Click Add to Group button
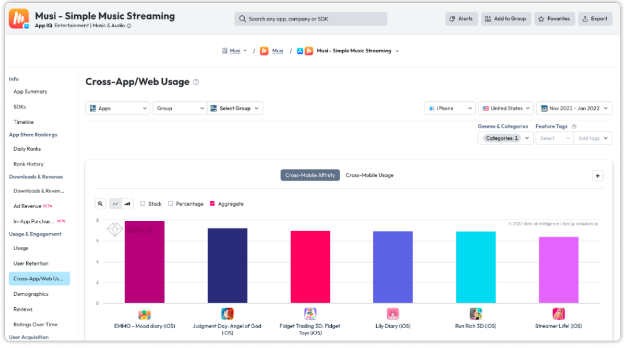626x348 pixels. click(505, 19)
